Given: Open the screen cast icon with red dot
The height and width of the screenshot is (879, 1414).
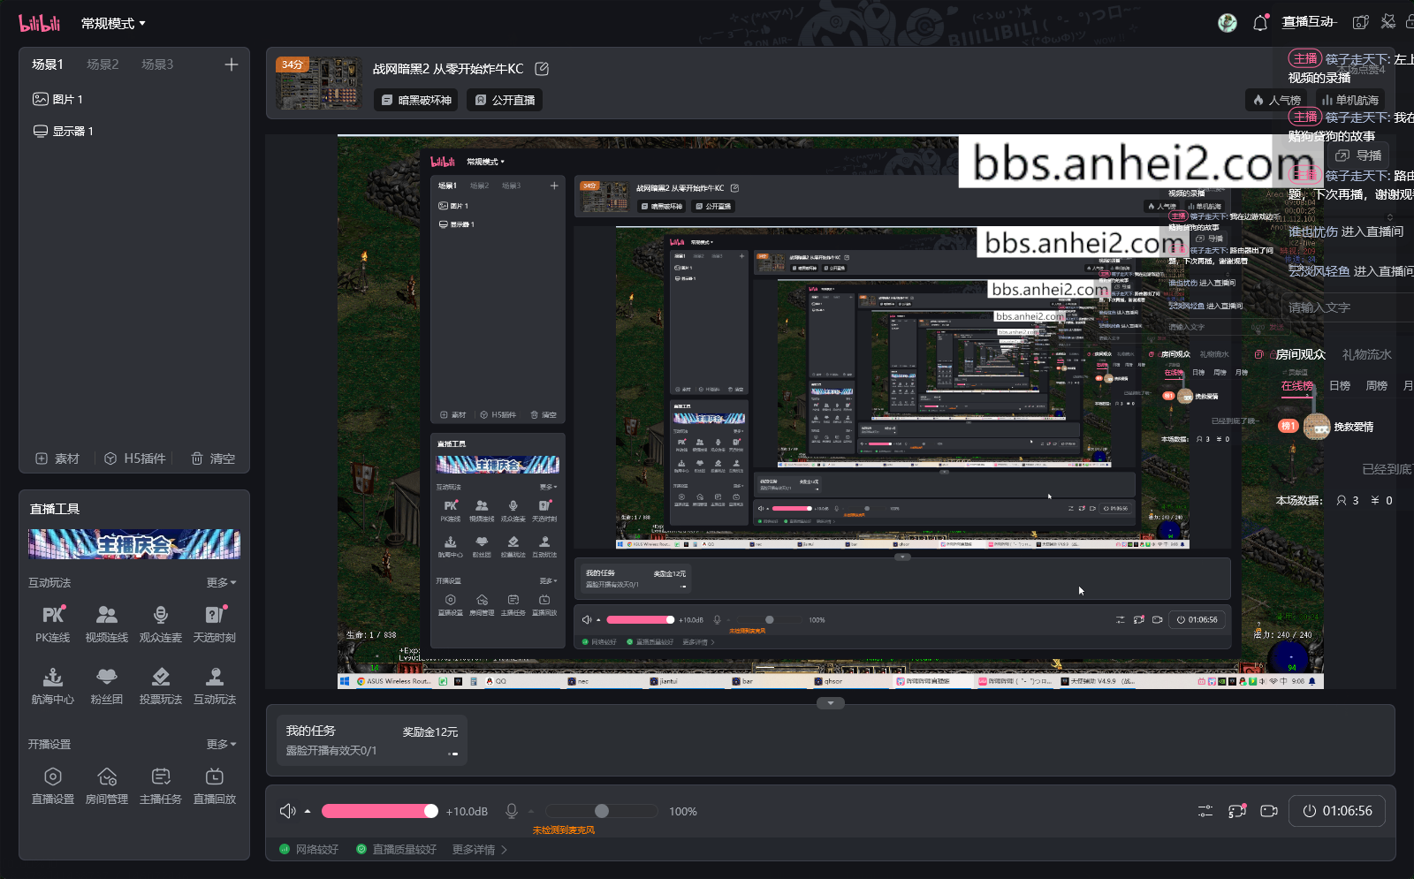Looking at the screenshot, I should 1237,811.
